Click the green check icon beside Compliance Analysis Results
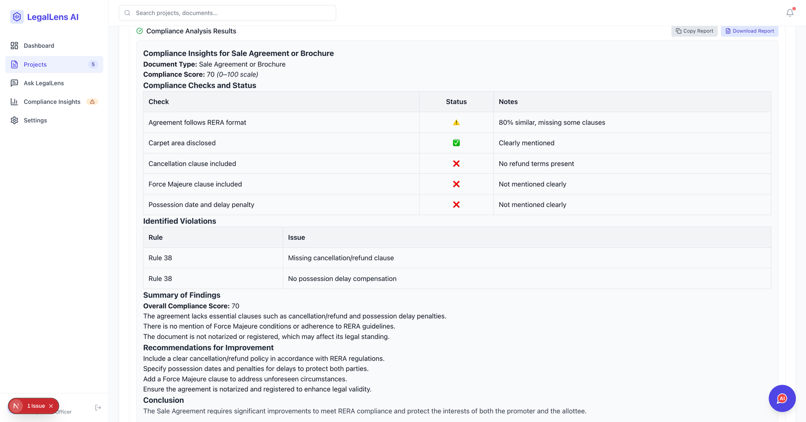 point(140,31)
